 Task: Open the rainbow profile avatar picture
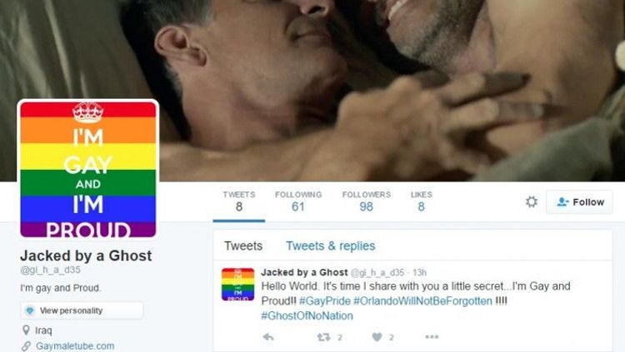[88, 169]
